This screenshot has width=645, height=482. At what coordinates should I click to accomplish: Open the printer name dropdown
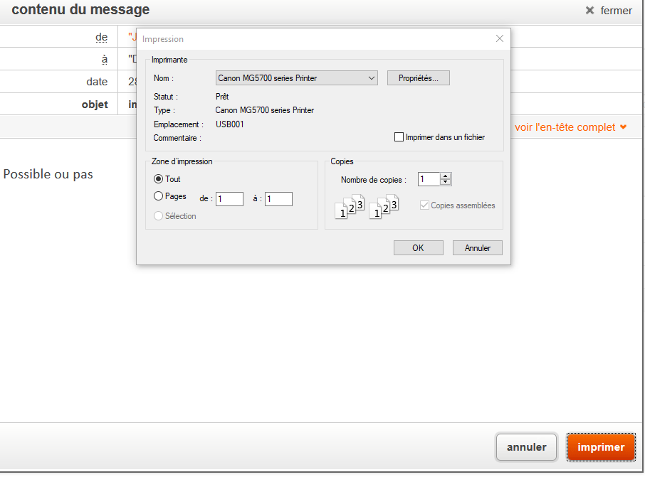(x=297, y=78)
